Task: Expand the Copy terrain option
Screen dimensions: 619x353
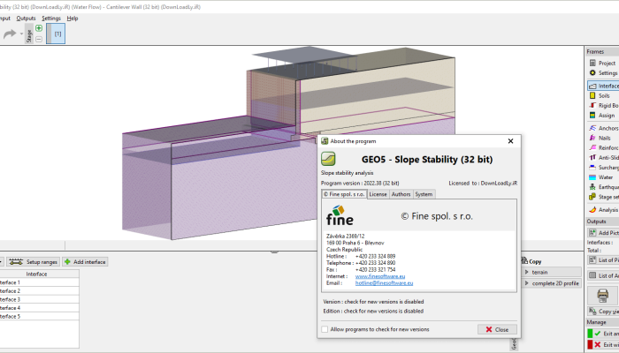Action: (551, 272)
